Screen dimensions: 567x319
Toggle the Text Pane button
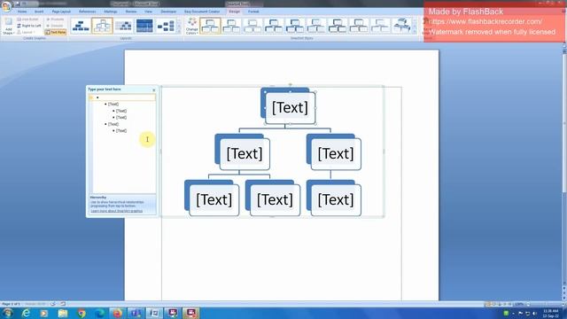point(56,32)
